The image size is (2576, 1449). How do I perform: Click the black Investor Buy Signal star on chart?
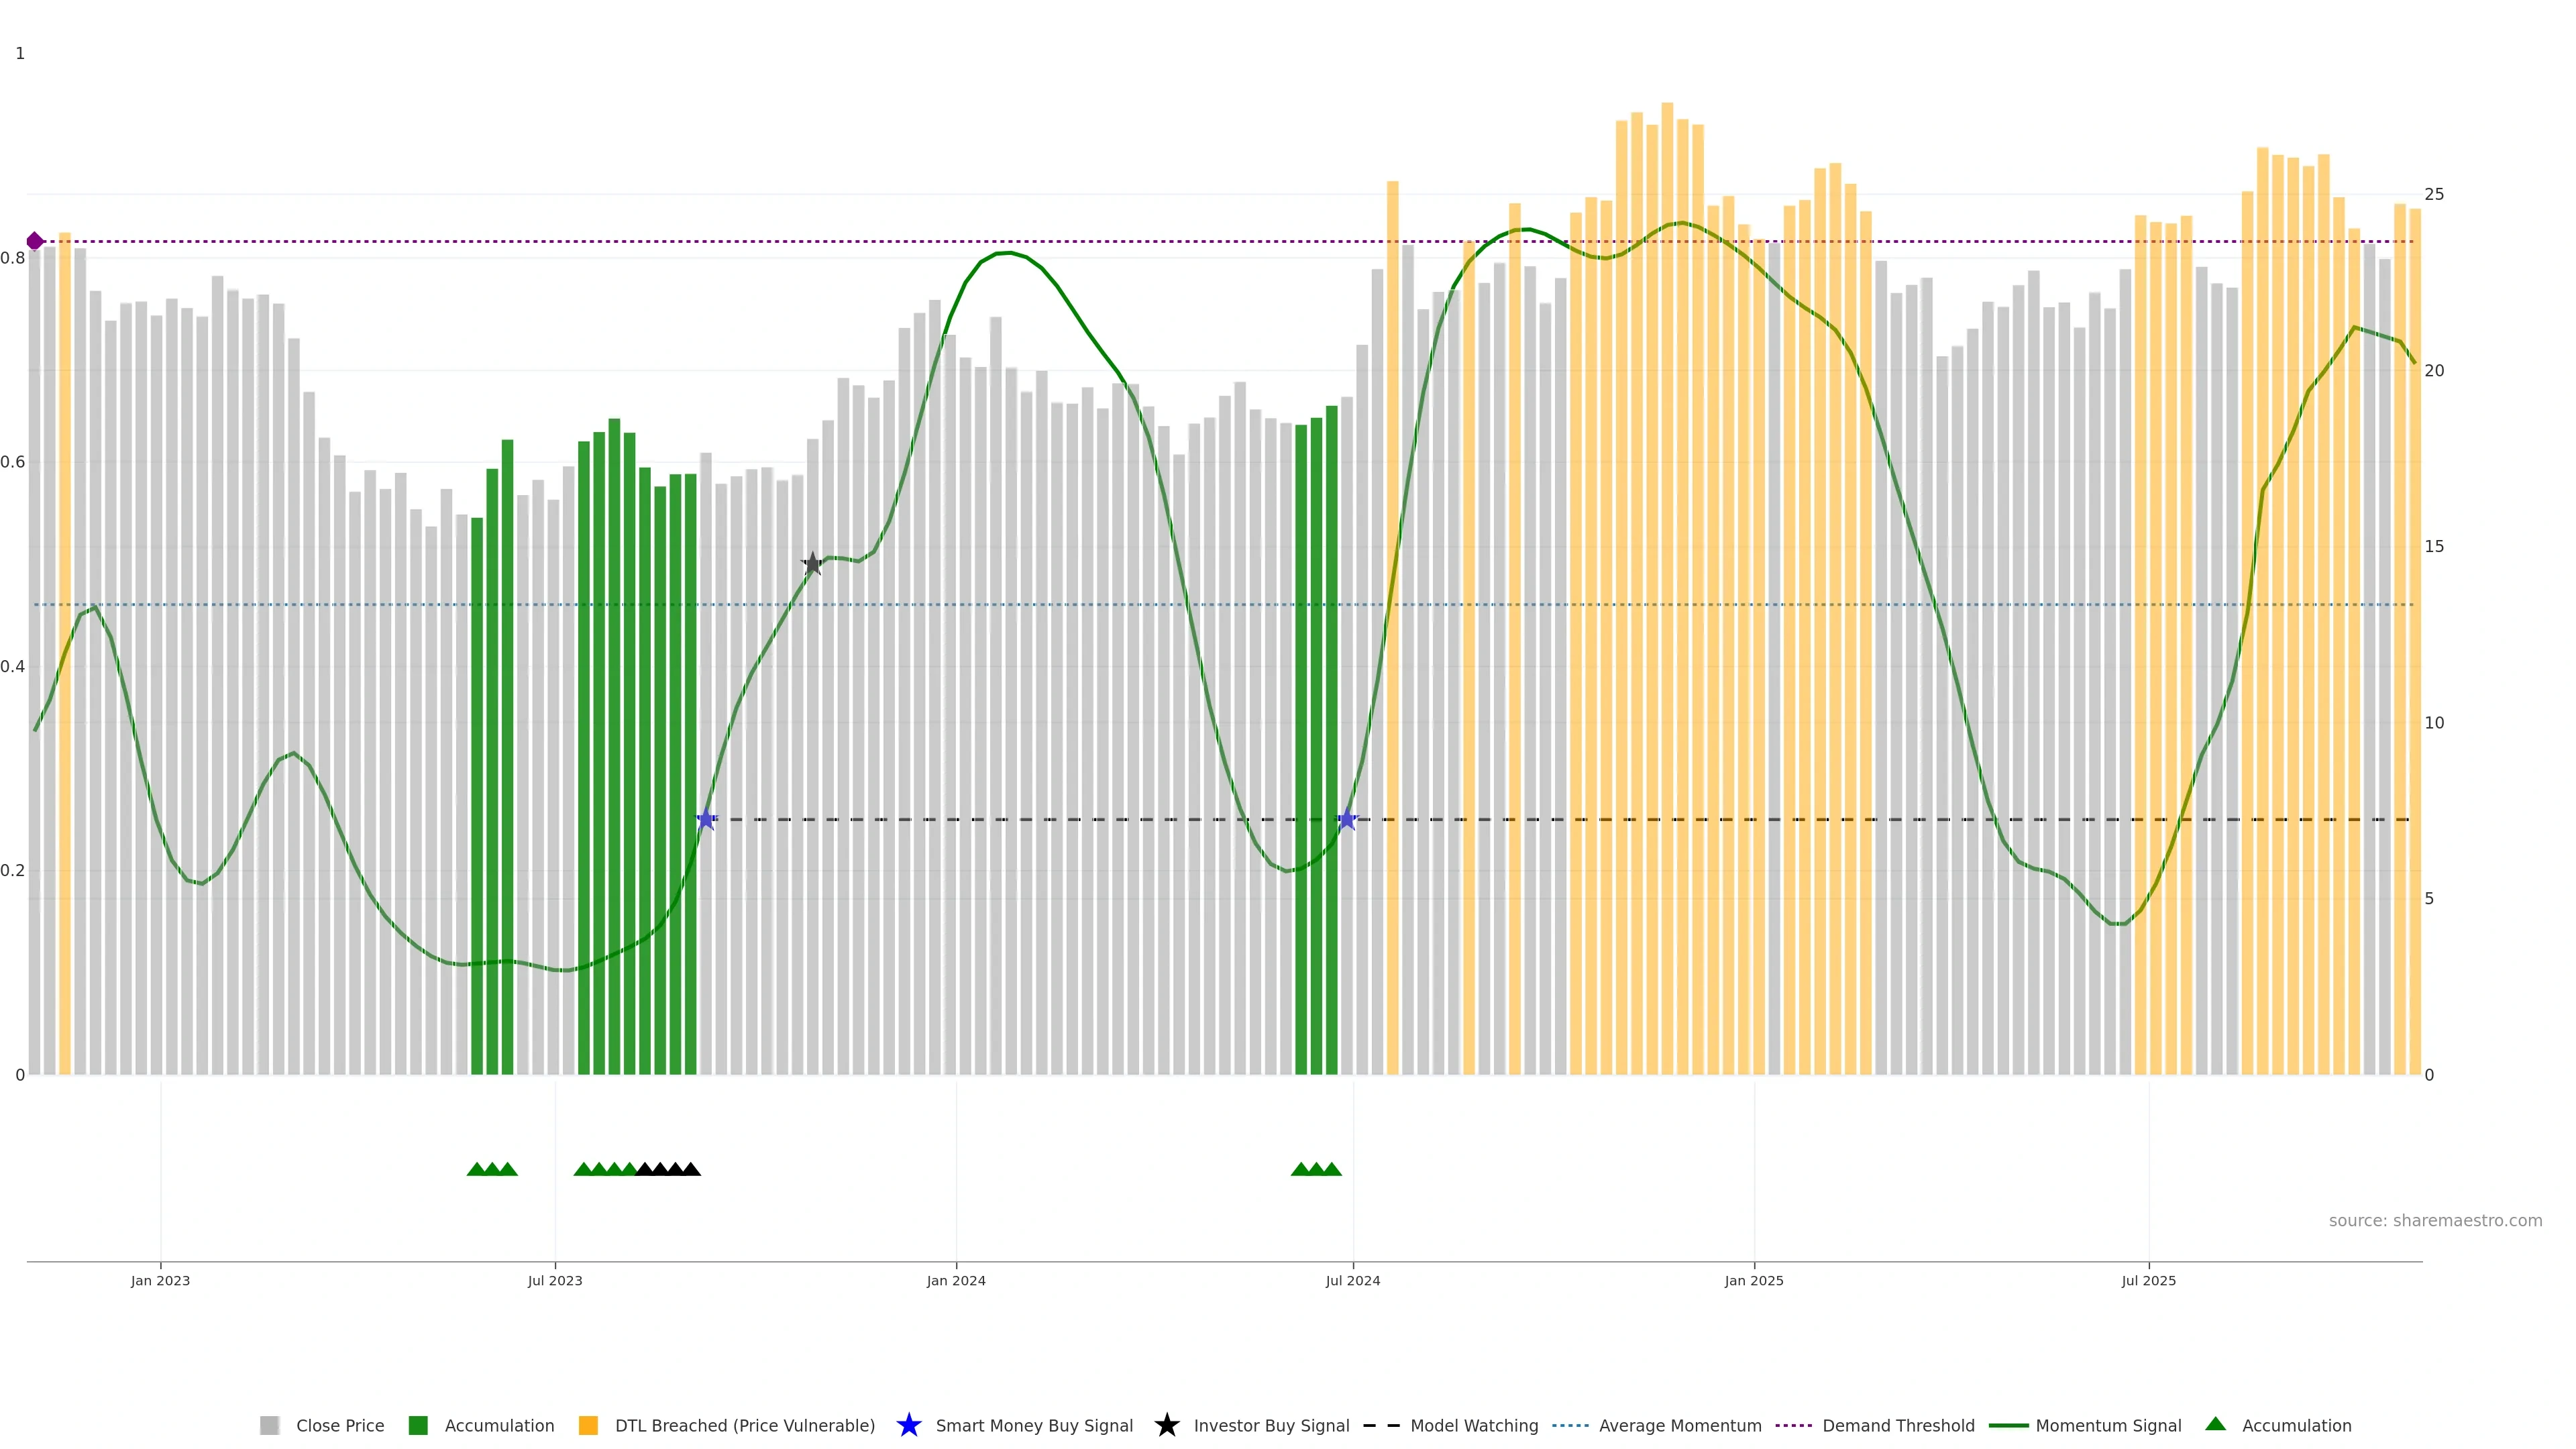coord(812,564)
